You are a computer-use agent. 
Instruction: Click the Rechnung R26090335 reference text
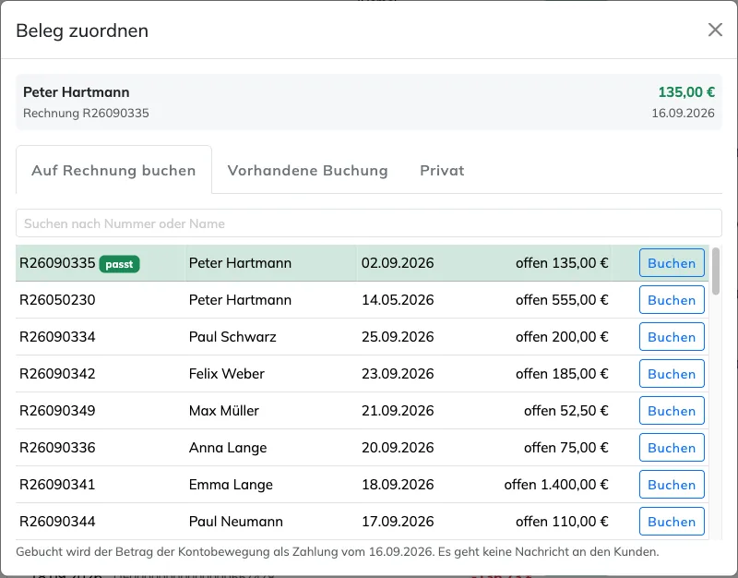pos(86,113)
